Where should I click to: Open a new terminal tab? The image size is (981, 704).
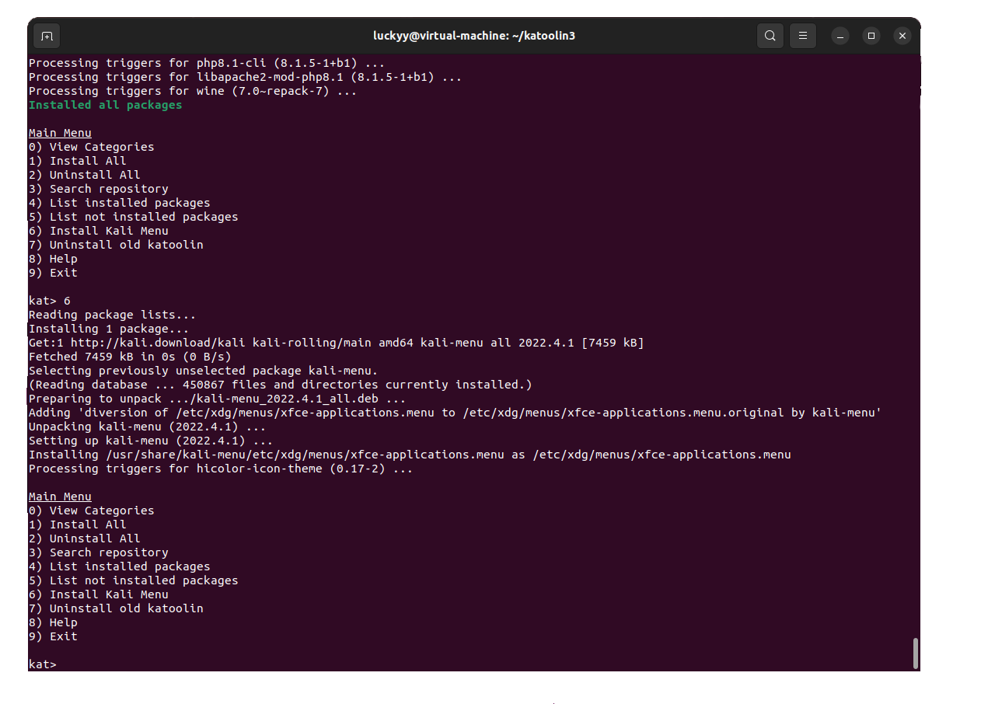point(47,36)
